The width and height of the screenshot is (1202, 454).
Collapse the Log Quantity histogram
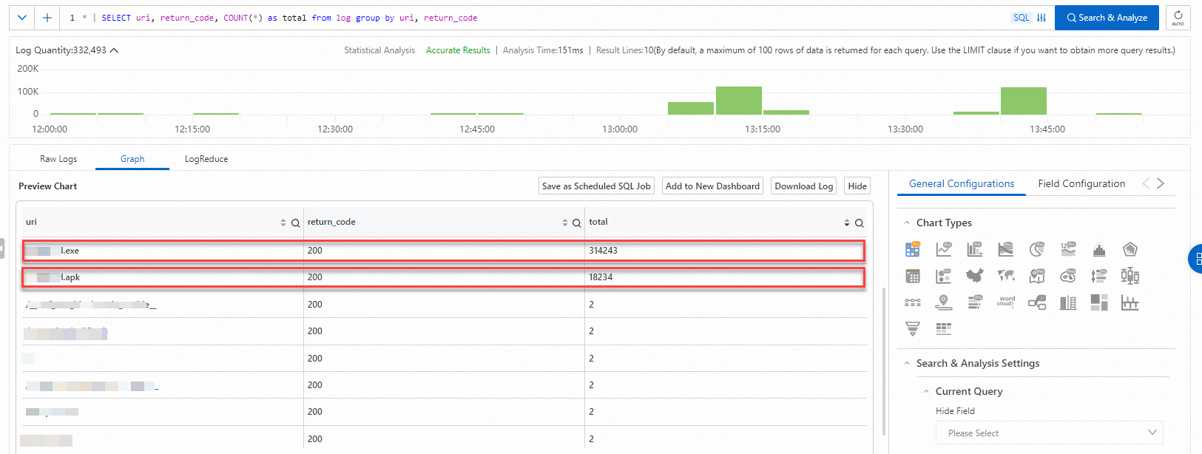click(115, 50)
